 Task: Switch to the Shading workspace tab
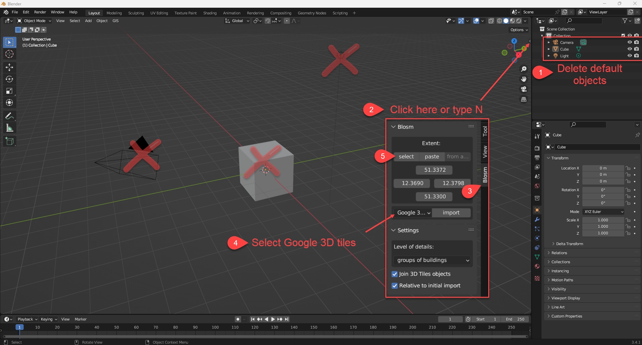[210, 13]
